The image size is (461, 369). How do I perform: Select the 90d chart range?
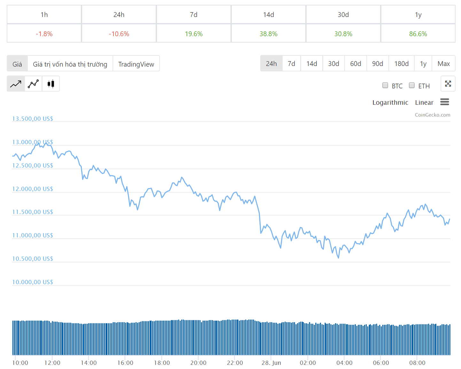378,63
